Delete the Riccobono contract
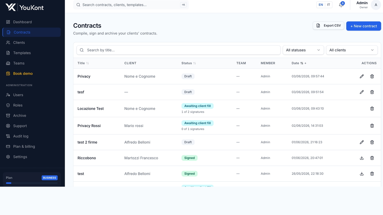Viewport: 383px width, 215px height. click(372, 158)
